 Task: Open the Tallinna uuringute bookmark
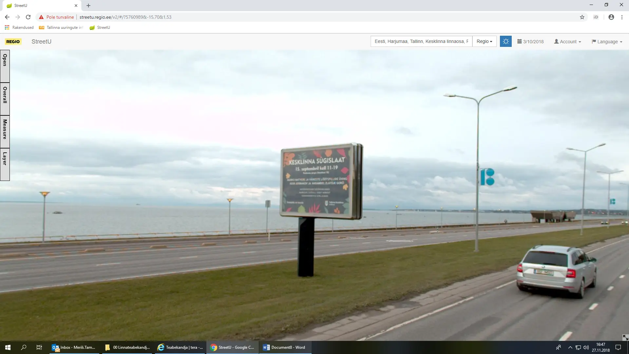61,28
